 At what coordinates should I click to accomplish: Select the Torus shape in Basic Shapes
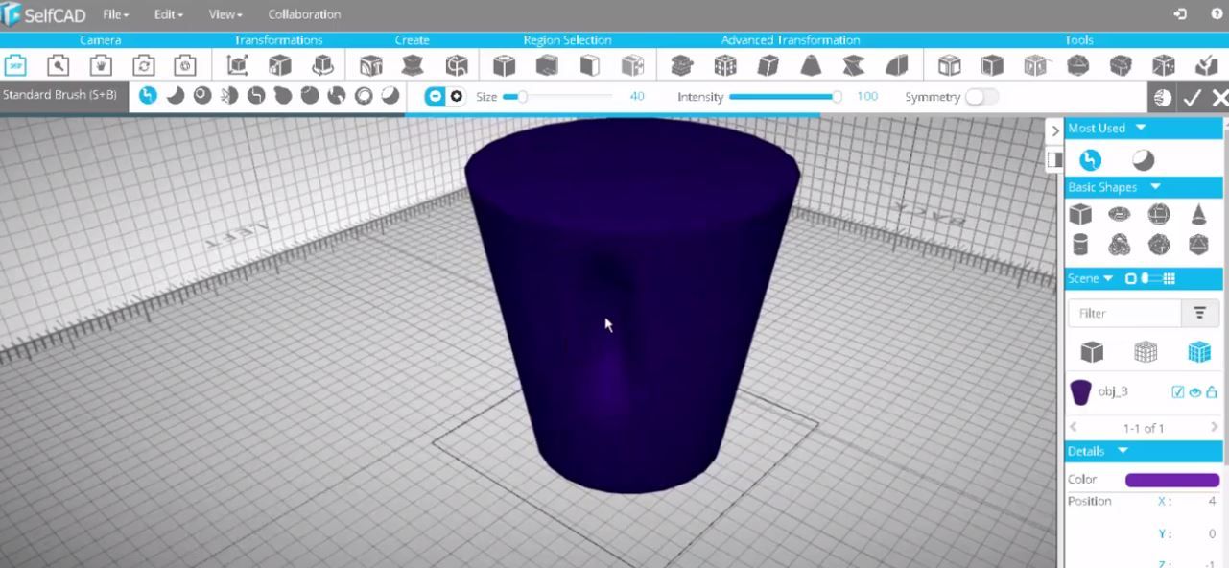point(1118,213)
